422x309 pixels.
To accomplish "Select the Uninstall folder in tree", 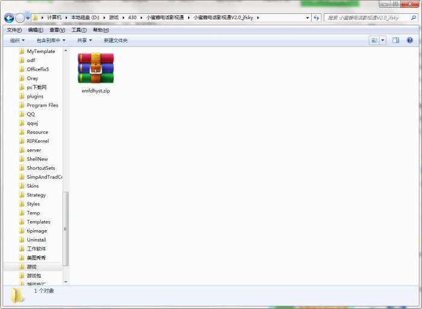I will pyautogui.click(x=33, y=240).
